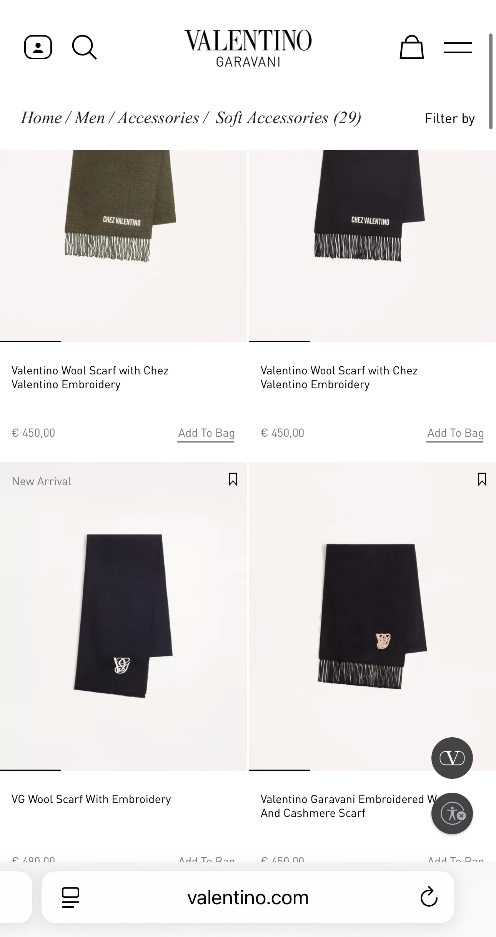Open the account profile icon
Screen dimensions: 496x937
click(x=38, y=47)
